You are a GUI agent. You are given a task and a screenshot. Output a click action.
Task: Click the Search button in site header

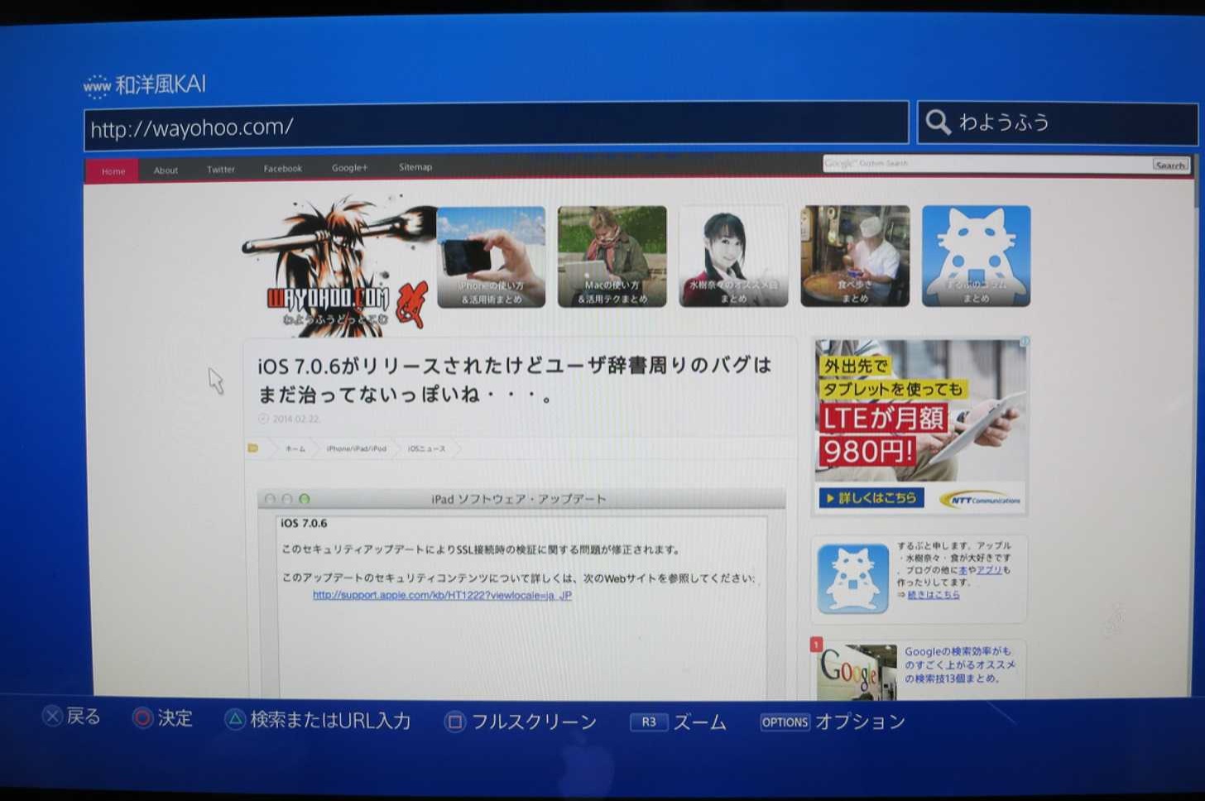(x=1169, y=165)
